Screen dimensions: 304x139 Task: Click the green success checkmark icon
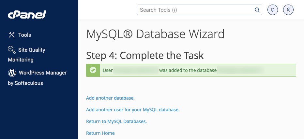[x=93, y=70]
